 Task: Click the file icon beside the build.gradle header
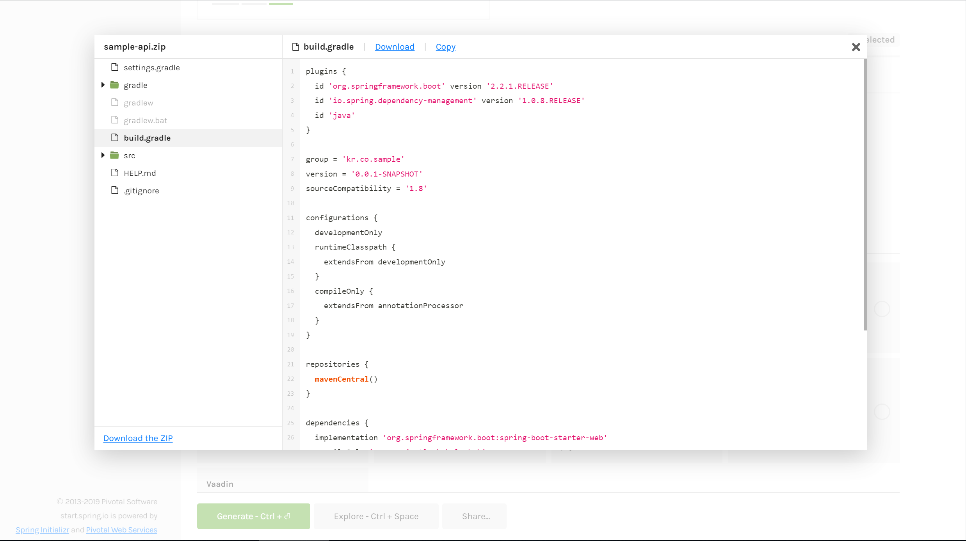coord(295,47)
